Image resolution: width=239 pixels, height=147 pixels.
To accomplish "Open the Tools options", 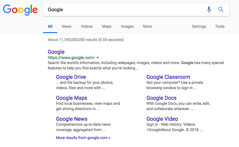I will pos(220,26).
